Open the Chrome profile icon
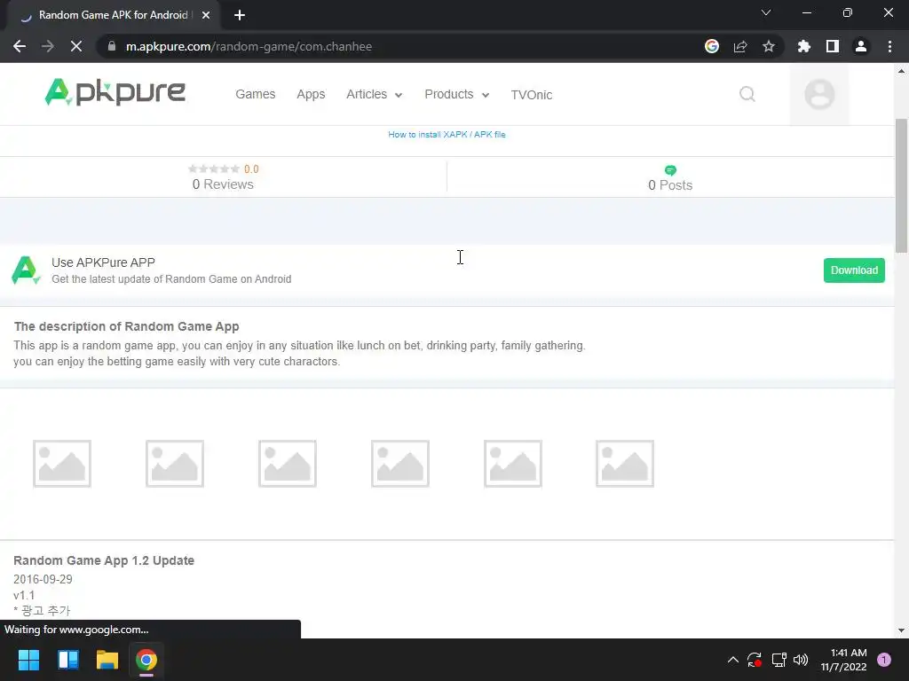 click(x=861, y=46)
